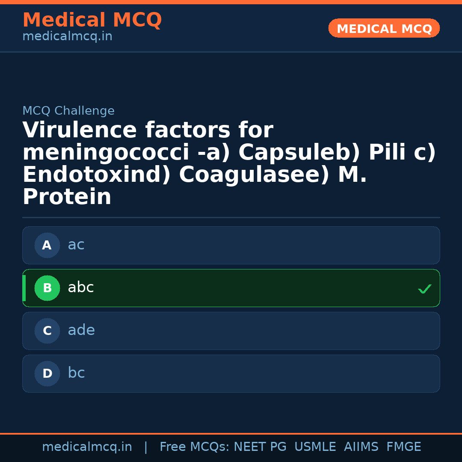Screen dimensions: 462x462
Task: Select answer option 'ac'
Action: point(76,245)
